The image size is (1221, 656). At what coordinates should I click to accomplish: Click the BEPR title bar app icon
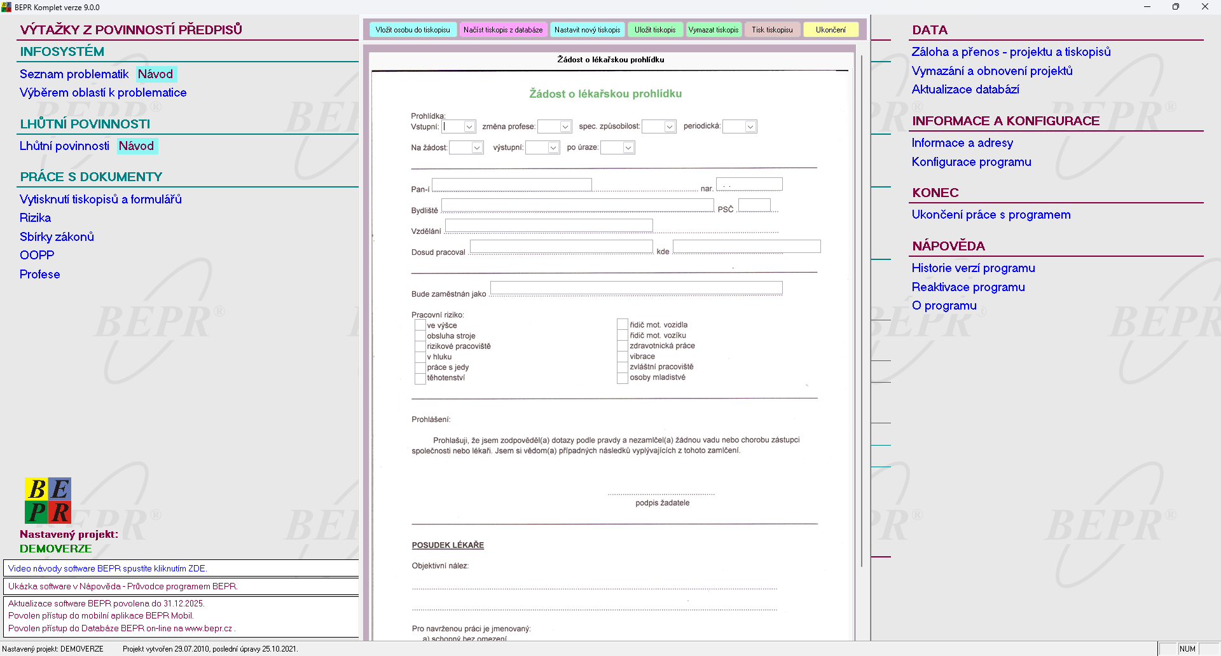click(6, 7)
